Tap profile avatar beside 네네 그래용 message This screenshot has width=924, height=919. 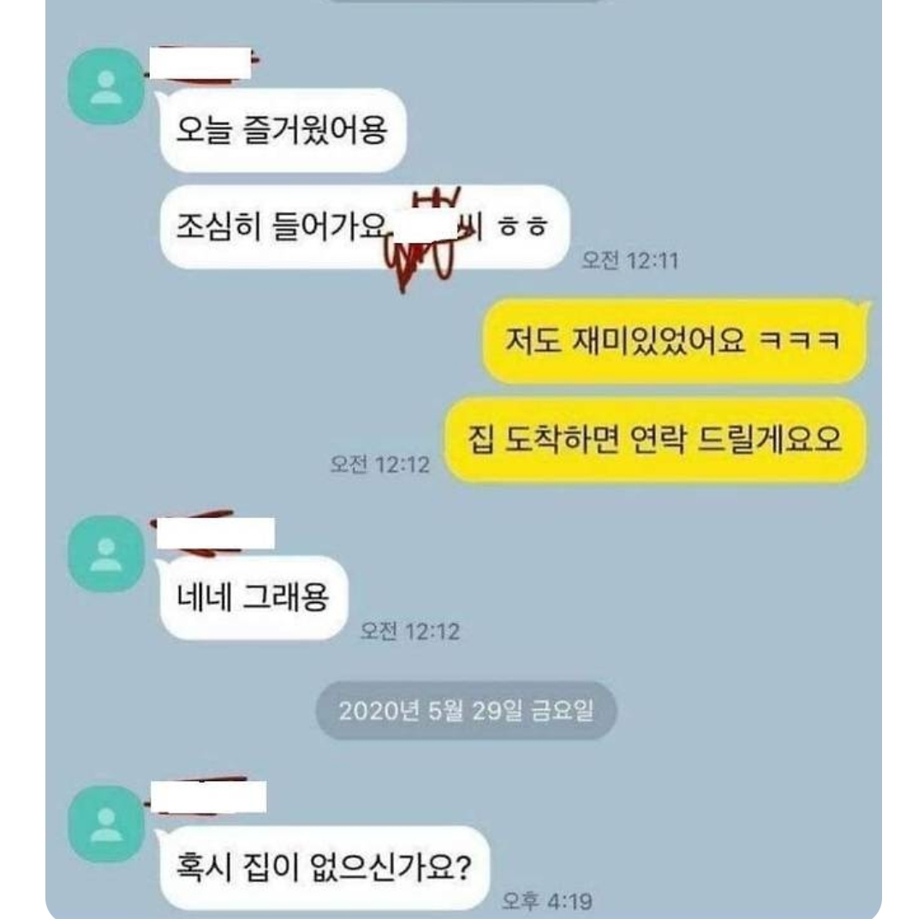click(106, 554)
